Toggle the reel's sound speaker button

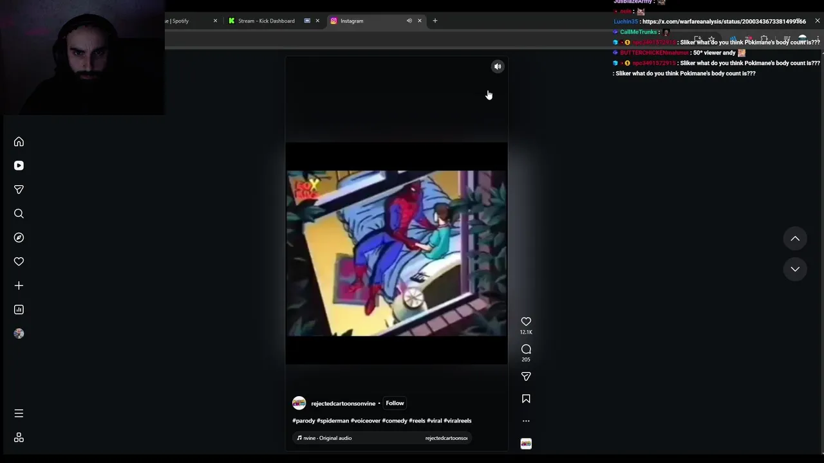[x=498, y=66]
